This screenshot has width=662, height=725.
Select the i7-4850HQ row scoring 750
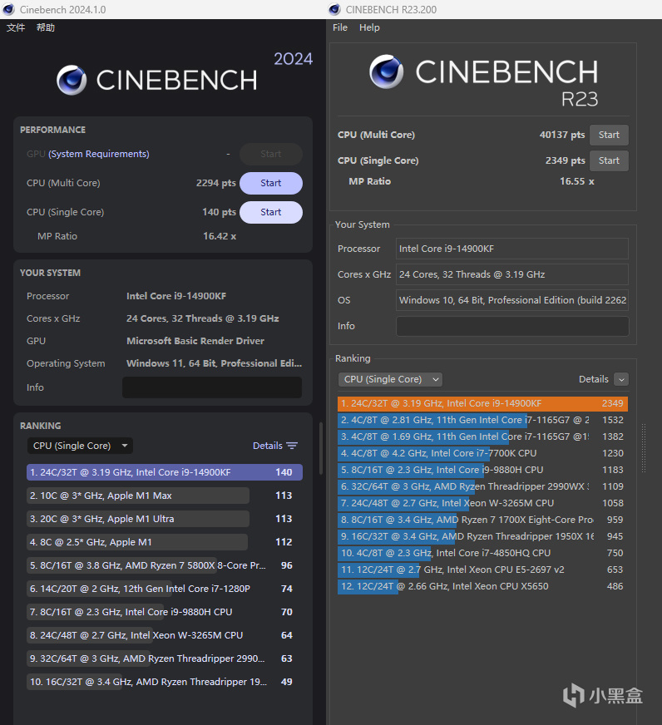click(x=482, y=554)
